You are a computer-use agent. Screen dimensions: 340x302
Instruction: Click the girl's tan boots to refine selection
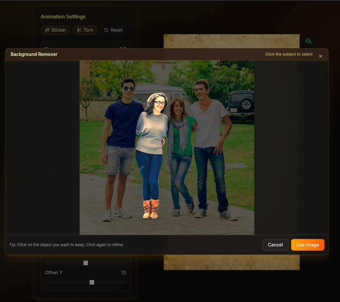150,207
